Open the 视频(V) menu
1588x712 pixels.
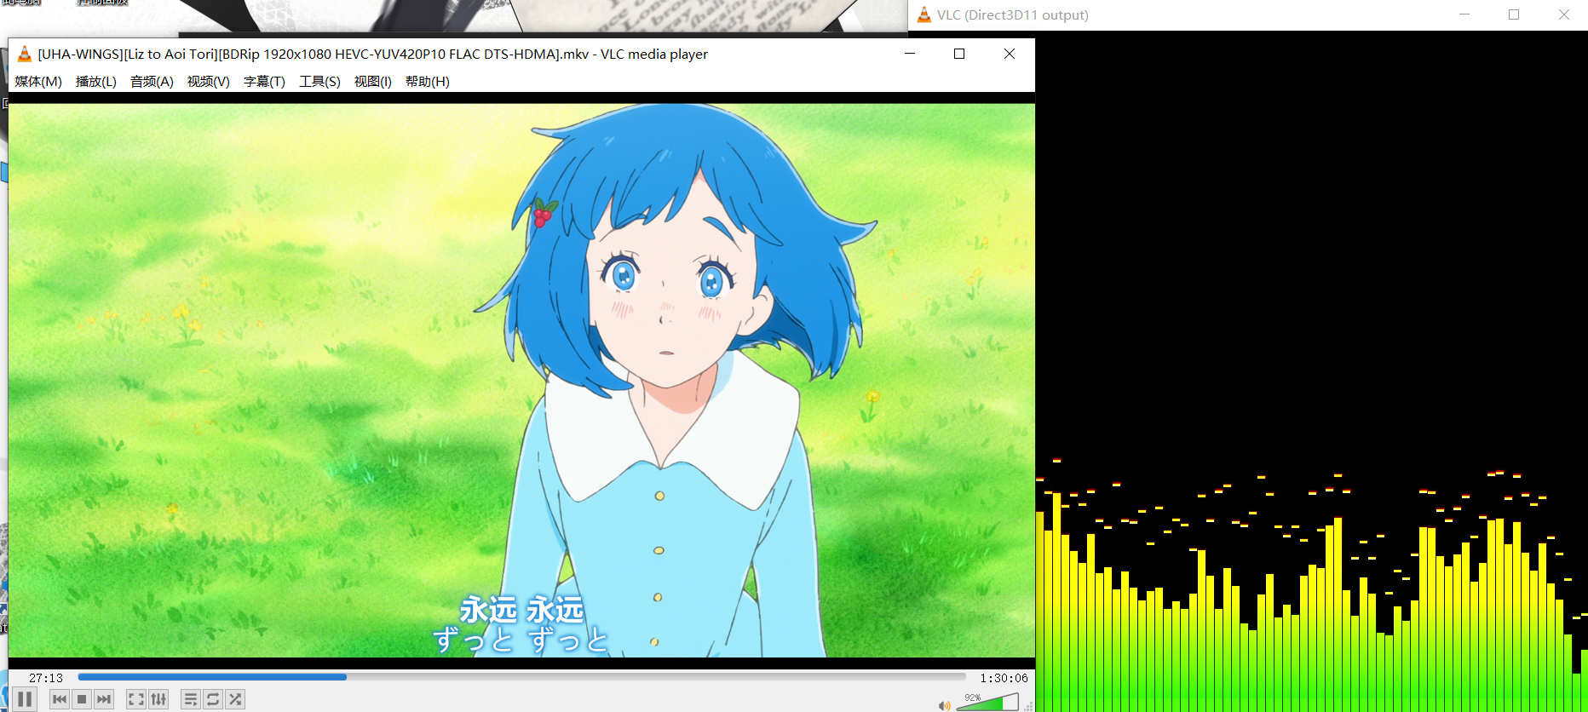(209, 82)
